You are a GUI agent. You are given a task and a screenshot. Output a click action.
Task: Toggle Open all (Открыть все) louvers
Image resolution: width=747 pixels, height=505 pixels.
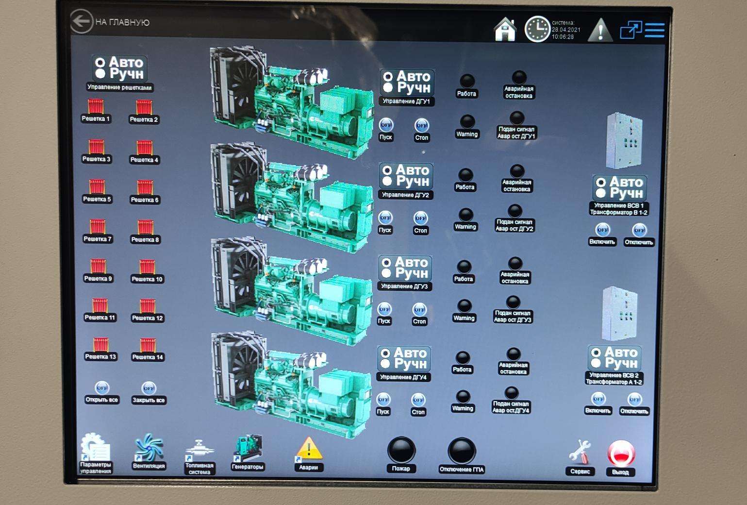102,388
